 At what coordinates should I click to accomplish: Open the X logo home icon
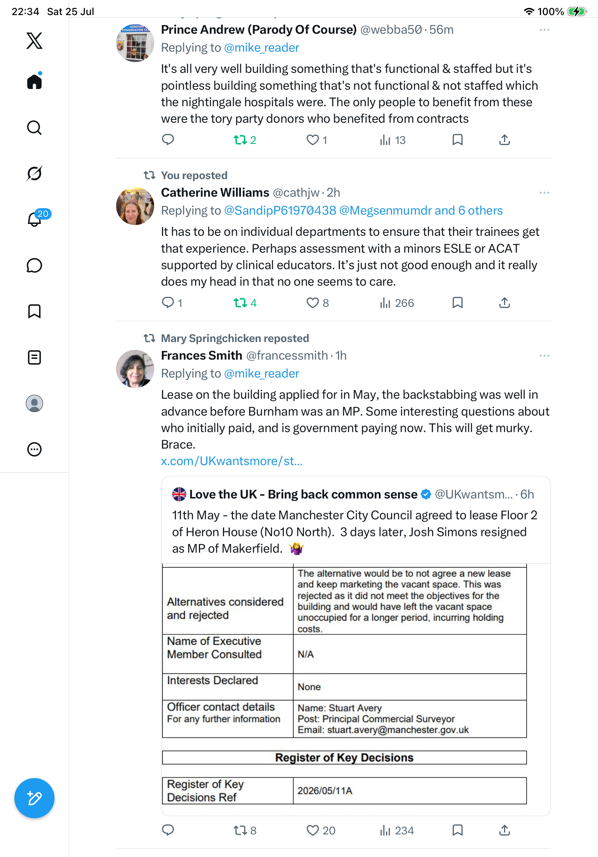click(34, 41)
